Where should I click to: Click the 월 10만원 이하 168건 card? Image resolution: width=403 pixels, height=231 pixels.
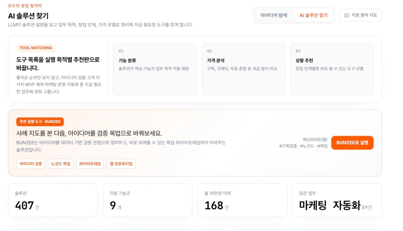click(x=242, y=200)
